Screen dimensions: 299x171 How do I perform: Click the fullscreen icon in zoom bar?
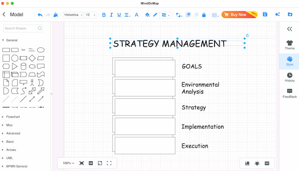point(109,163)
